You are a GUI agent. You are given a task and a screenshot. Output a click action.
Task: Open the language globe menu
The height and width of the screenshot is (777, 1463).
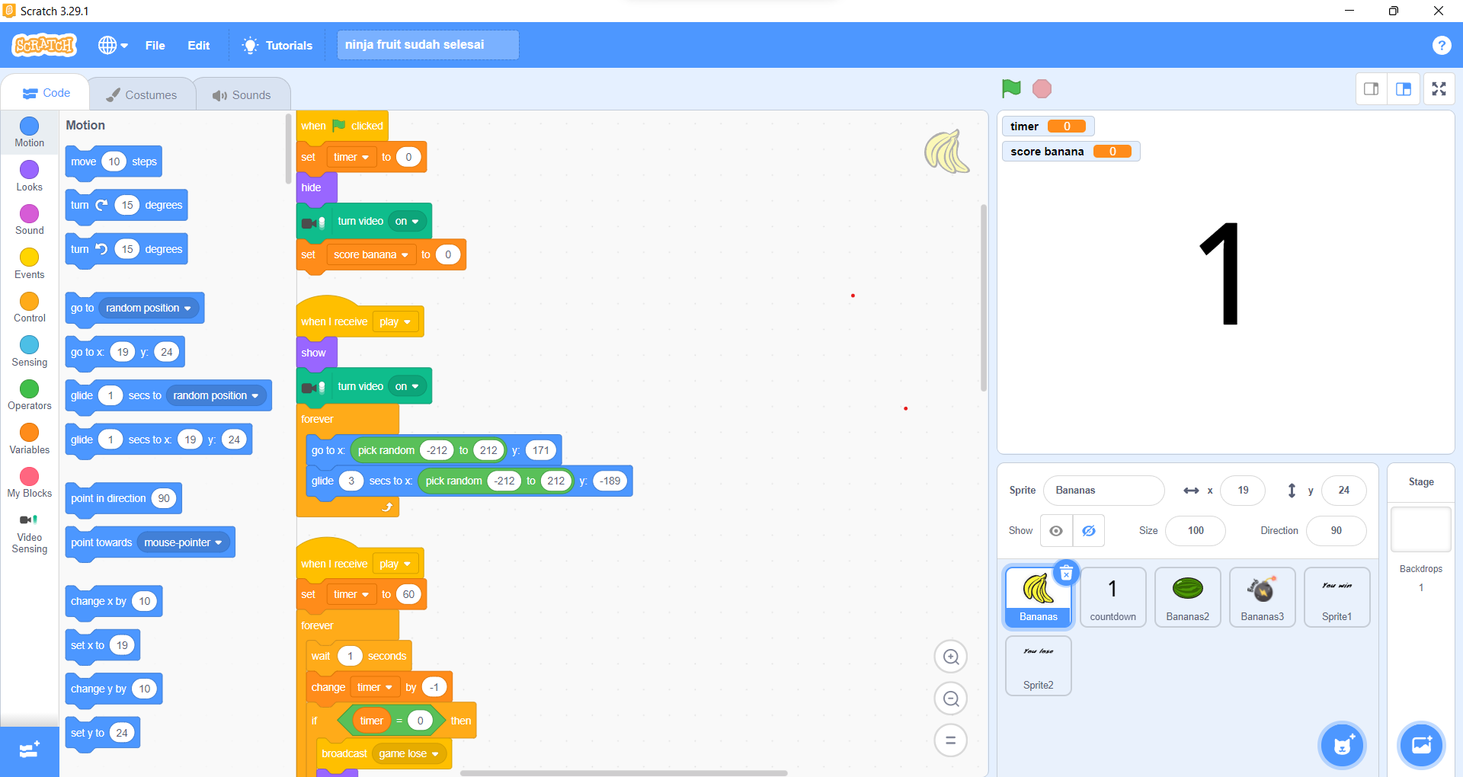pyautogui.click(x=112, y=45)
